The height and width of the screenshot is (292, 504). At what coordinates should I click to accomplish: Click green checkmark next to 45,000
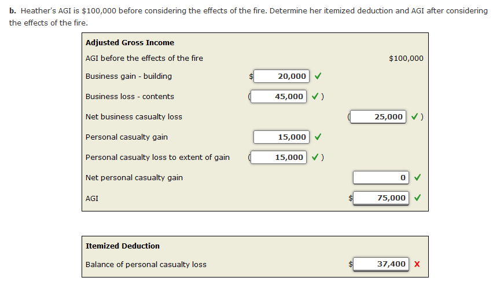click(x=315, y=96)
